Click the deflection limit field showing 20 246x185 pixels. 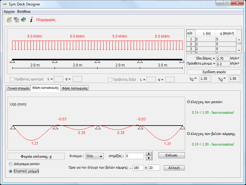point(154,168)
